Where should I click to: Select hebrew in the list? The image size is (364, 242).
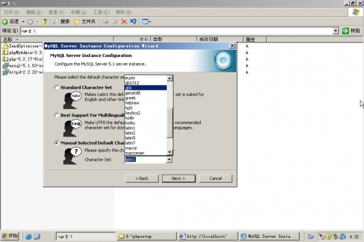tap(146, 103)
